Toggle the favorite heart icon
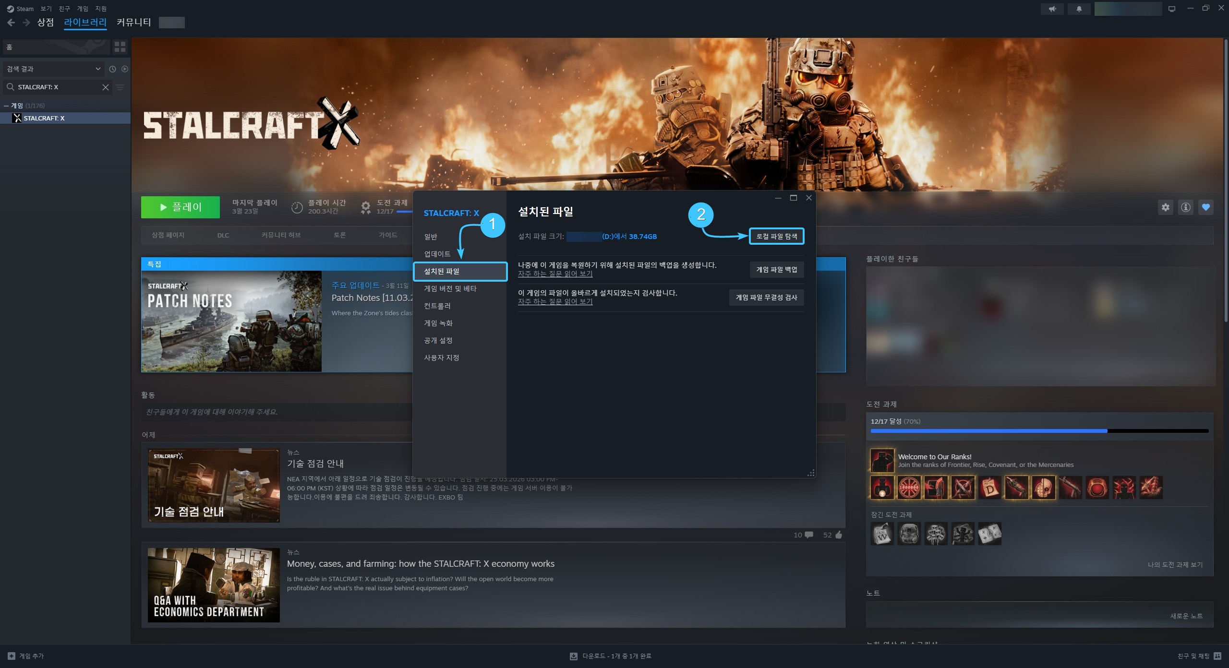1229x668 pixels. point(1206,207)
